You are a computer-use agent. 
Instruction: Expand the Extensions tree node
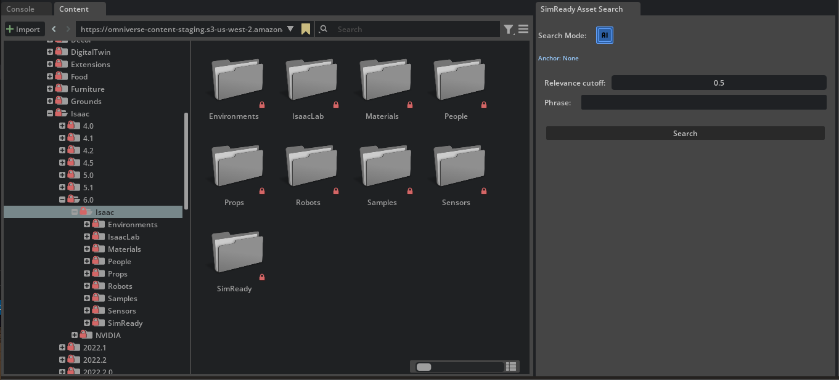tap(50, 64)
